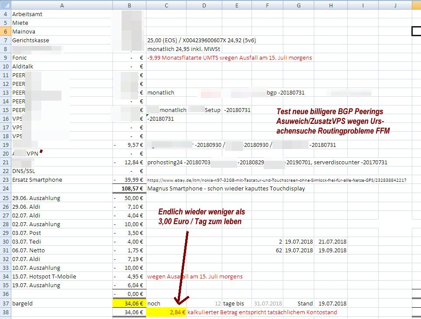Image resolution: width=421 pixels, height=319 pixels.
Task: Select the 15.07. Hotspot T-Mobile cell
Action: (61, 276)
